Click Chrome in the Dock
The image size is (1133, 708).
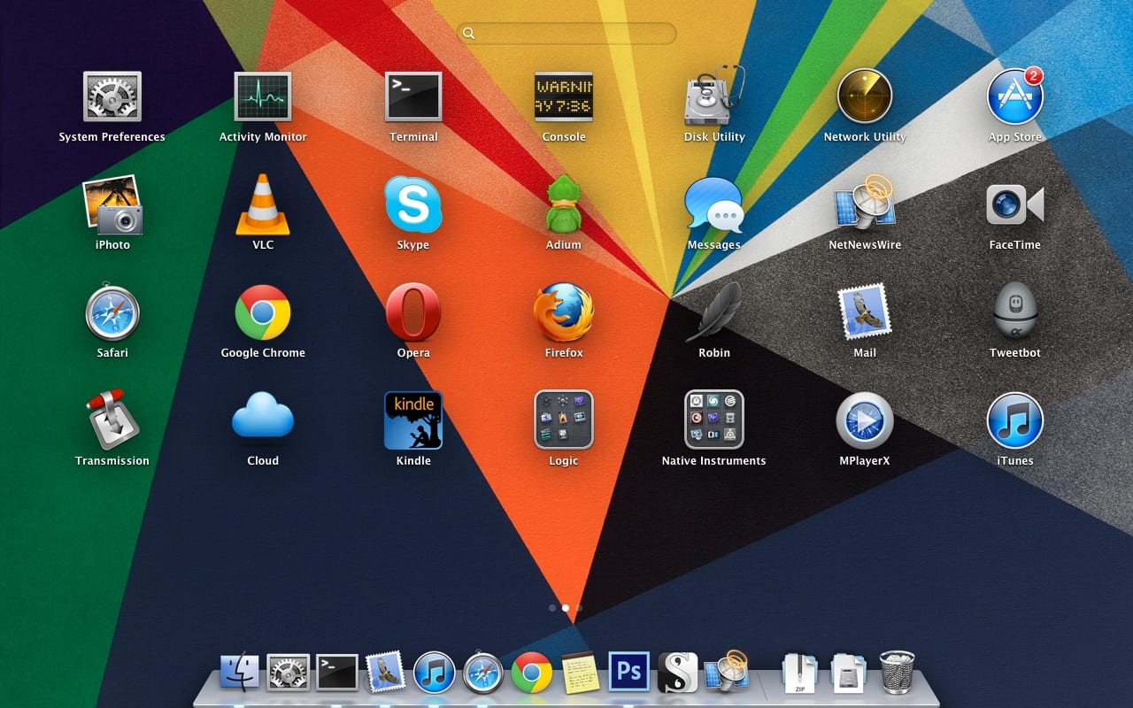click(531, 673)
